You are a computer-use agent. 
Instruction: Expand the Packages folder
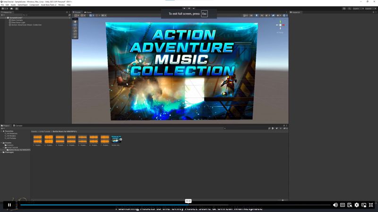click(1, 152)
